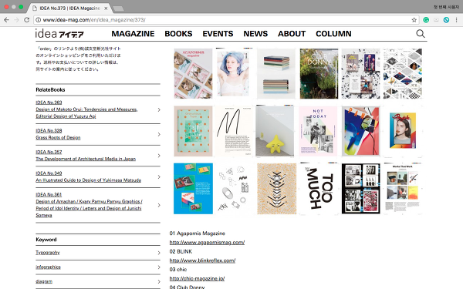Click chevron beside Typography keyword

point(159,253)
